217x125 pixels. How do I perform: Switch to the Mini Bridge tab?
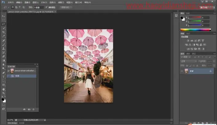(x=12, y=123)
